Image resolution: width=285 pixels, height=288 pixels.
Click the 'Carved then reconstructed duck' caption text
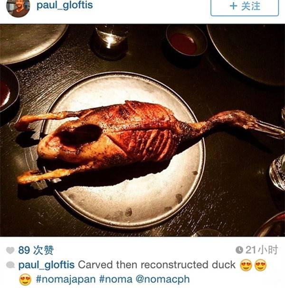click(x=157, y=265)
